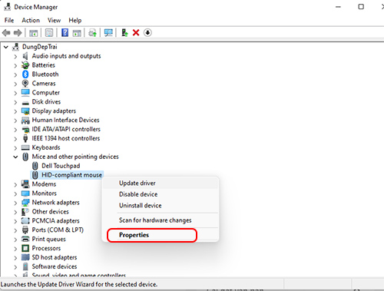The height and width of the screenshot is (291, 384).
Task: Click the Action pane toolbar icon
Action: [x=77, y=33]
